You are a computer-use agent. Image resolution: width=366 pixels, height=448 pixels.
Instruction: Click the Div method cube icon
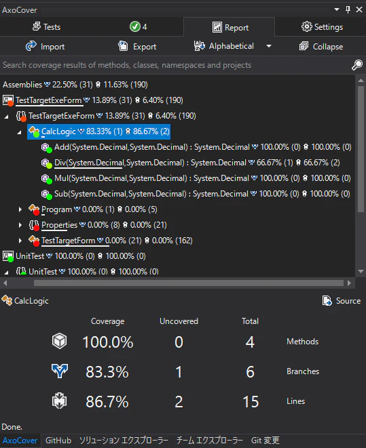tap(47, 163)
